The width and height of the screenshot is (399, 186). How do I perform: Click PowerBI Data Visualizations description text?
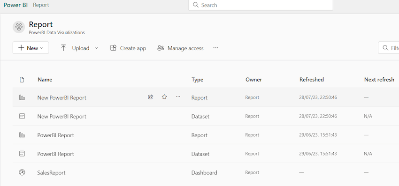pyautogui.click(x=57, y=32)
